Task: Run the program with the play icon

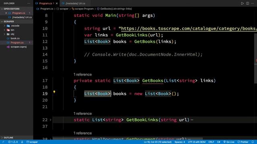Action: 242,3
